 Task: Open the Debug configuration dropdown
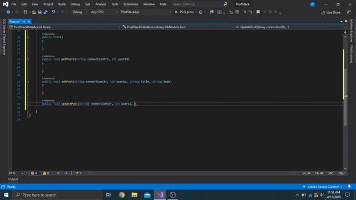tap(80, 12)
